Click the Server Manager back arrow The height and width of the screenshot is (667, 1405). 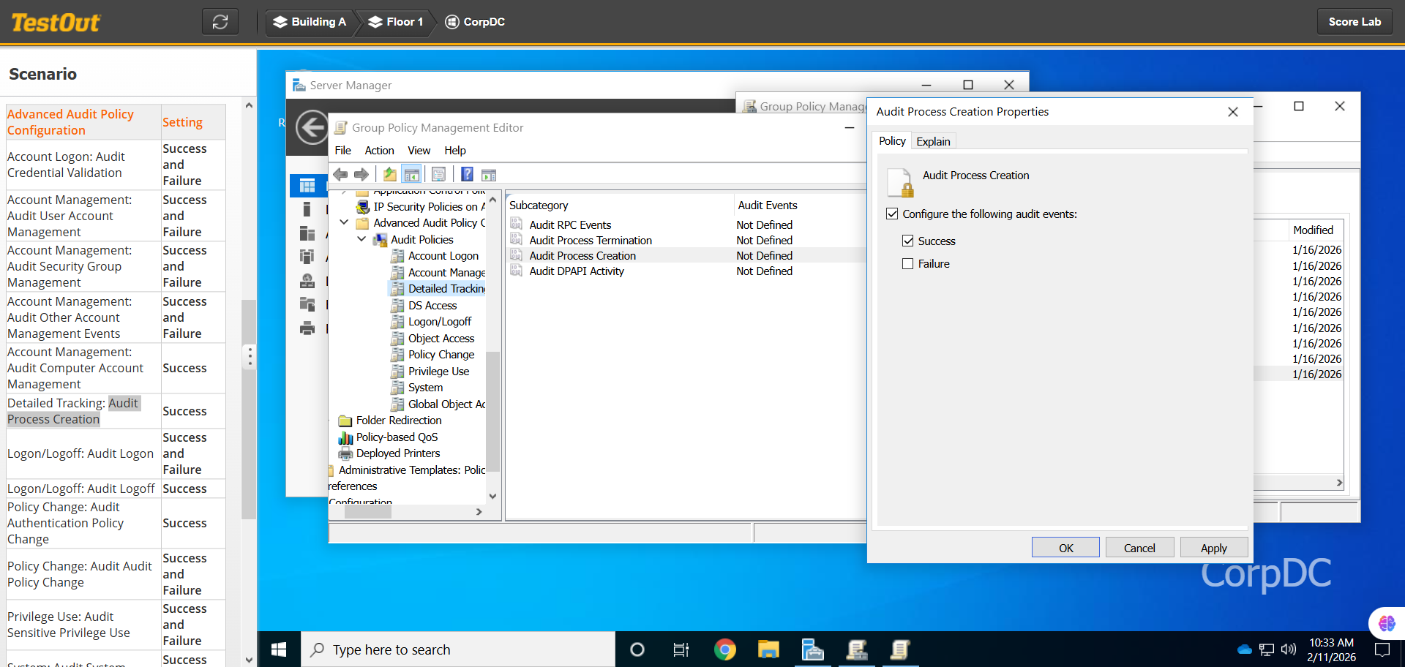[312, 128]
